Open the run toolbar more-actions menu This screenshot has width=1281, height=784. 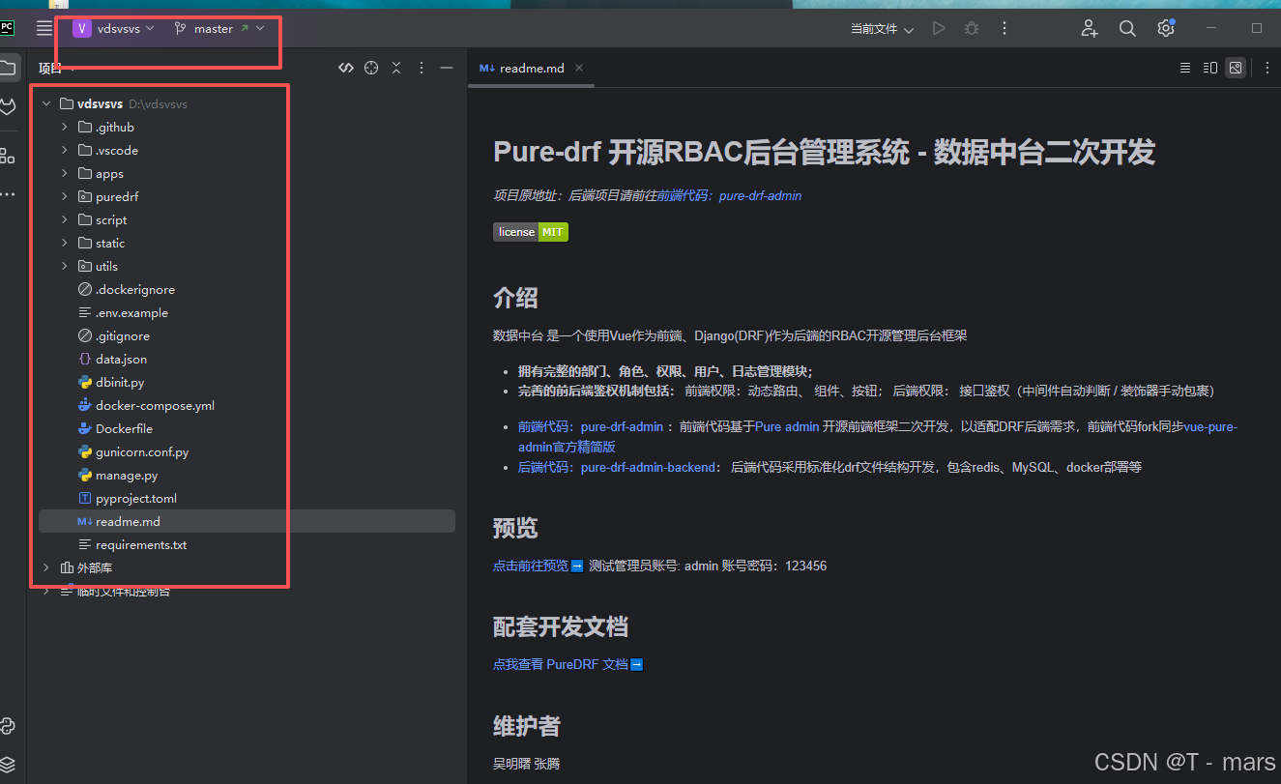point(1004,29)
